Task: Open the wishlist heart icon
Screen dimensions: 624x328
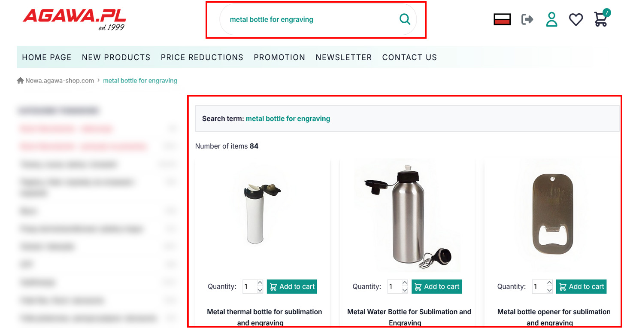Action: click(x=576, y=19)
